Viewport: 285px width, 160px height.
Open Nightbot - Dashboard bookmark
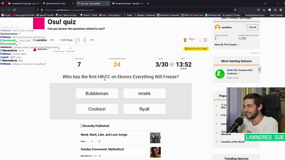[x=145, y=15]
